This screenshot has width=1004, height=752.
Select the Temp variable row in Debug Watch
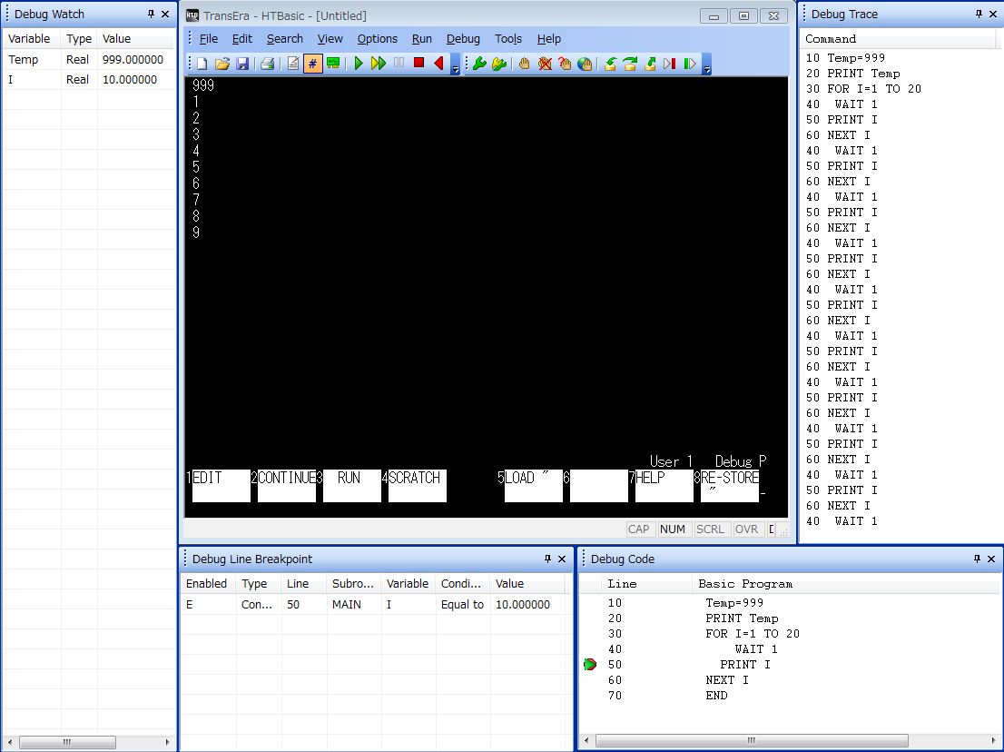coord(89,60)
